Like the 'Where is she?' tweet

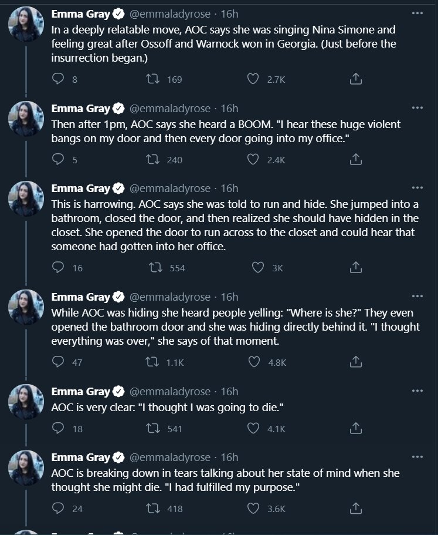point(253,362)
